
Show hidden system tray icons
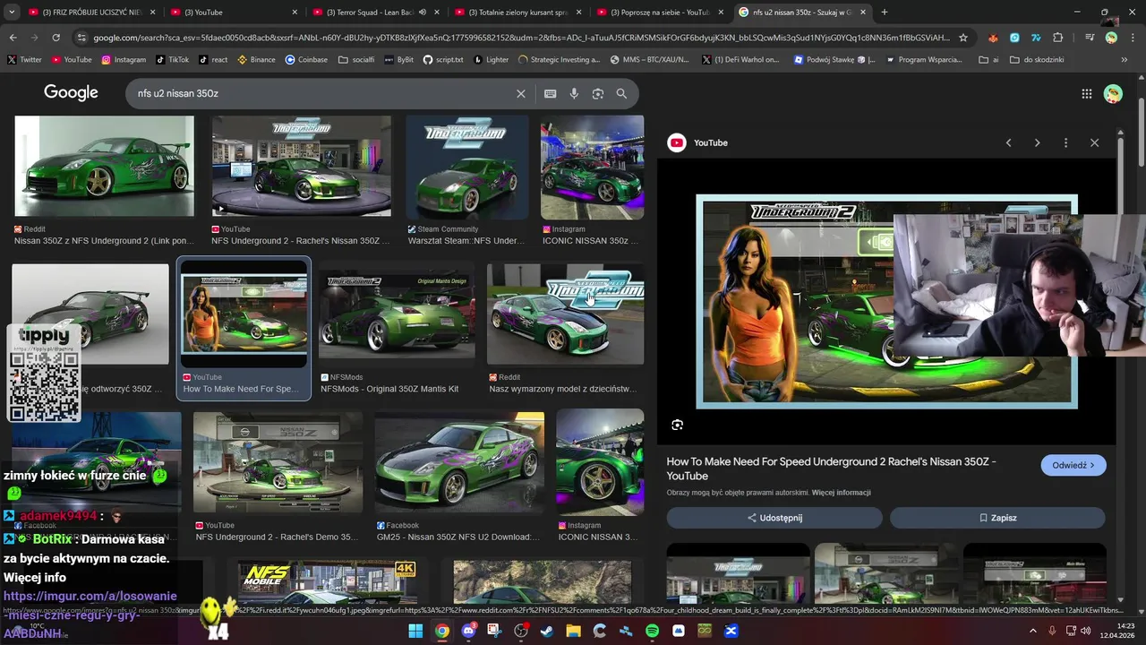click(1033, 631)
